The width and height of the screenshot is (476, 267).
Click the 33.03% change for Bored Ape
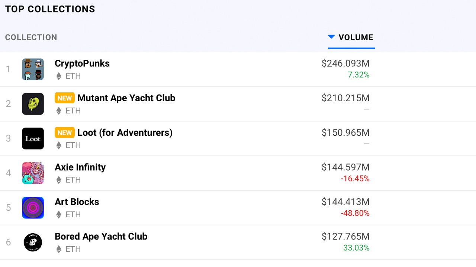356,248
